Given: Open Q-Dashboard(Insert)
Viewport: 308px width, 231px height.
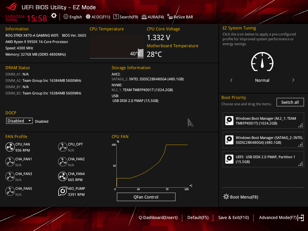Looking at the screenshot, I should 158,217.
